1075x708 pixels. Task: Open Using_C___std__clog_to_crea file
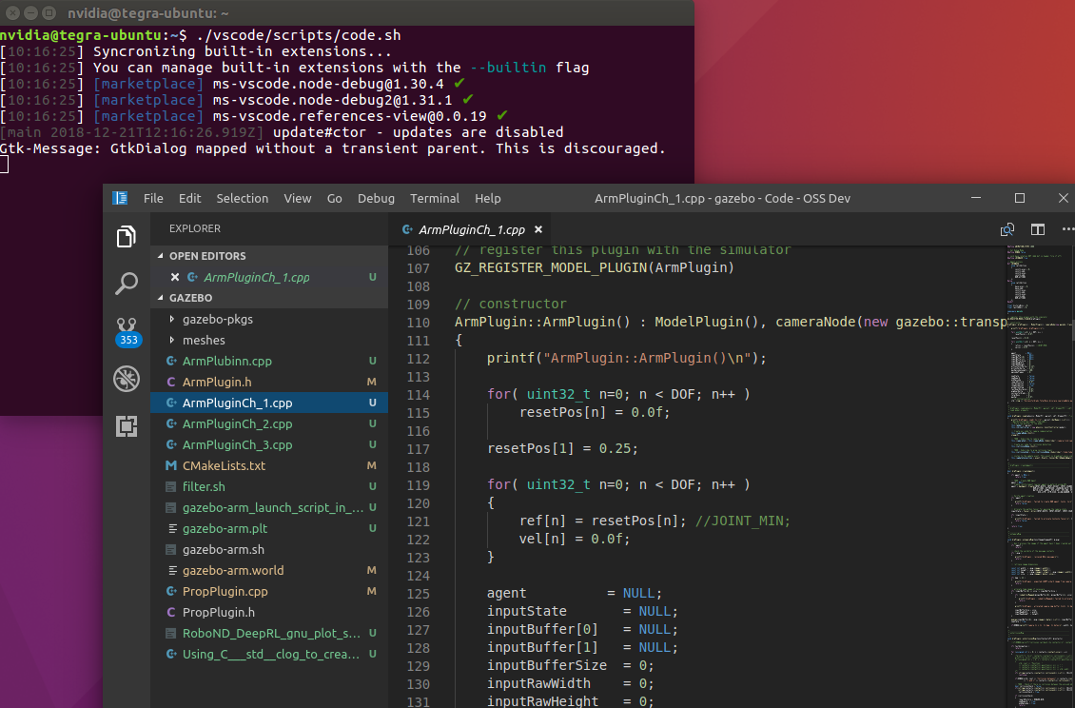point(269,655)
